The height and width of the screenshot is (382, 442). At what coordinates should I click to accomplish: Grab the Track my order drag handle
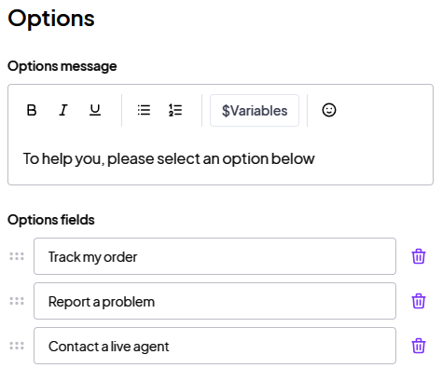(17, 256)
